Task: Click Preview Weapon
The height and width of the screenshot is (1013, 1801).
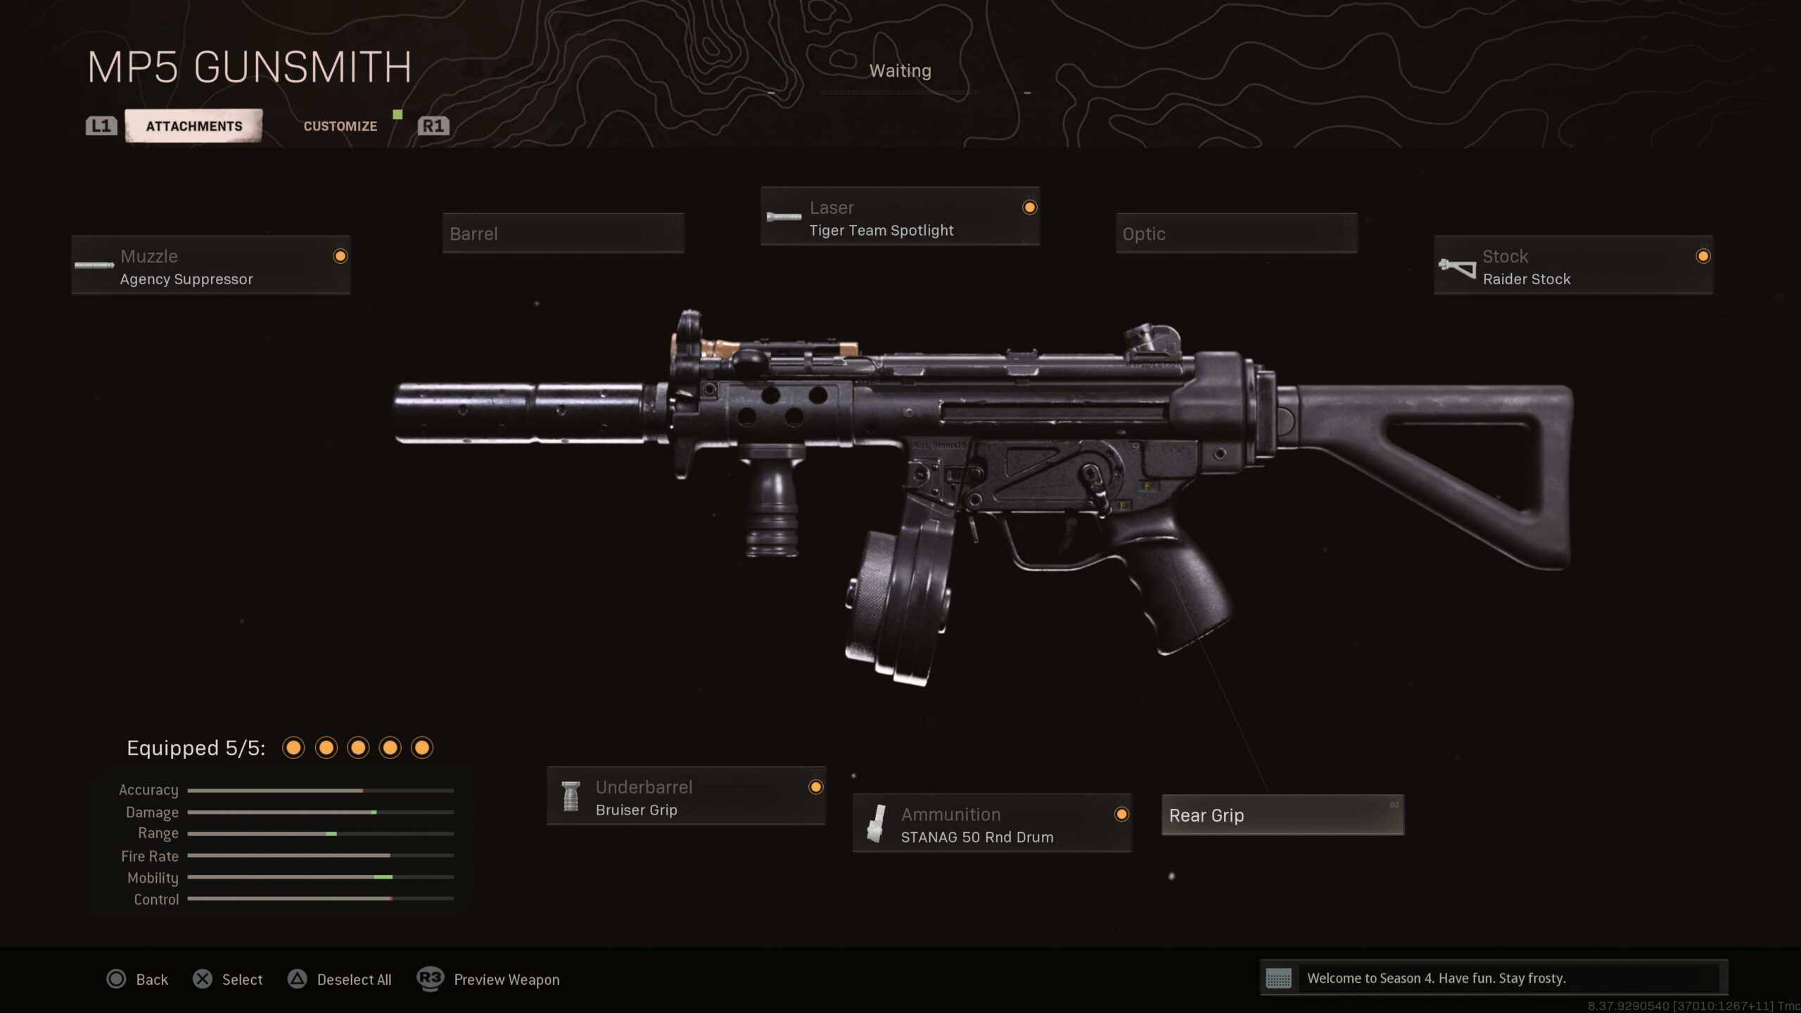Action: 507,980
